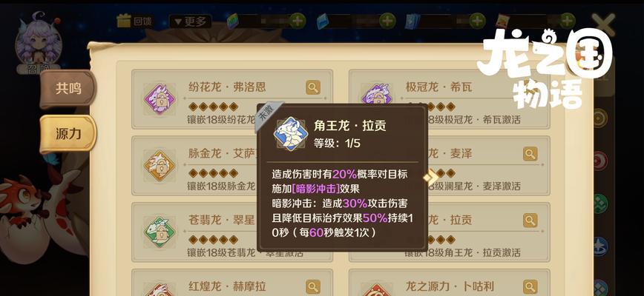Select the 源力 tab
Screen dimensions: 644x296
(68, 134)
